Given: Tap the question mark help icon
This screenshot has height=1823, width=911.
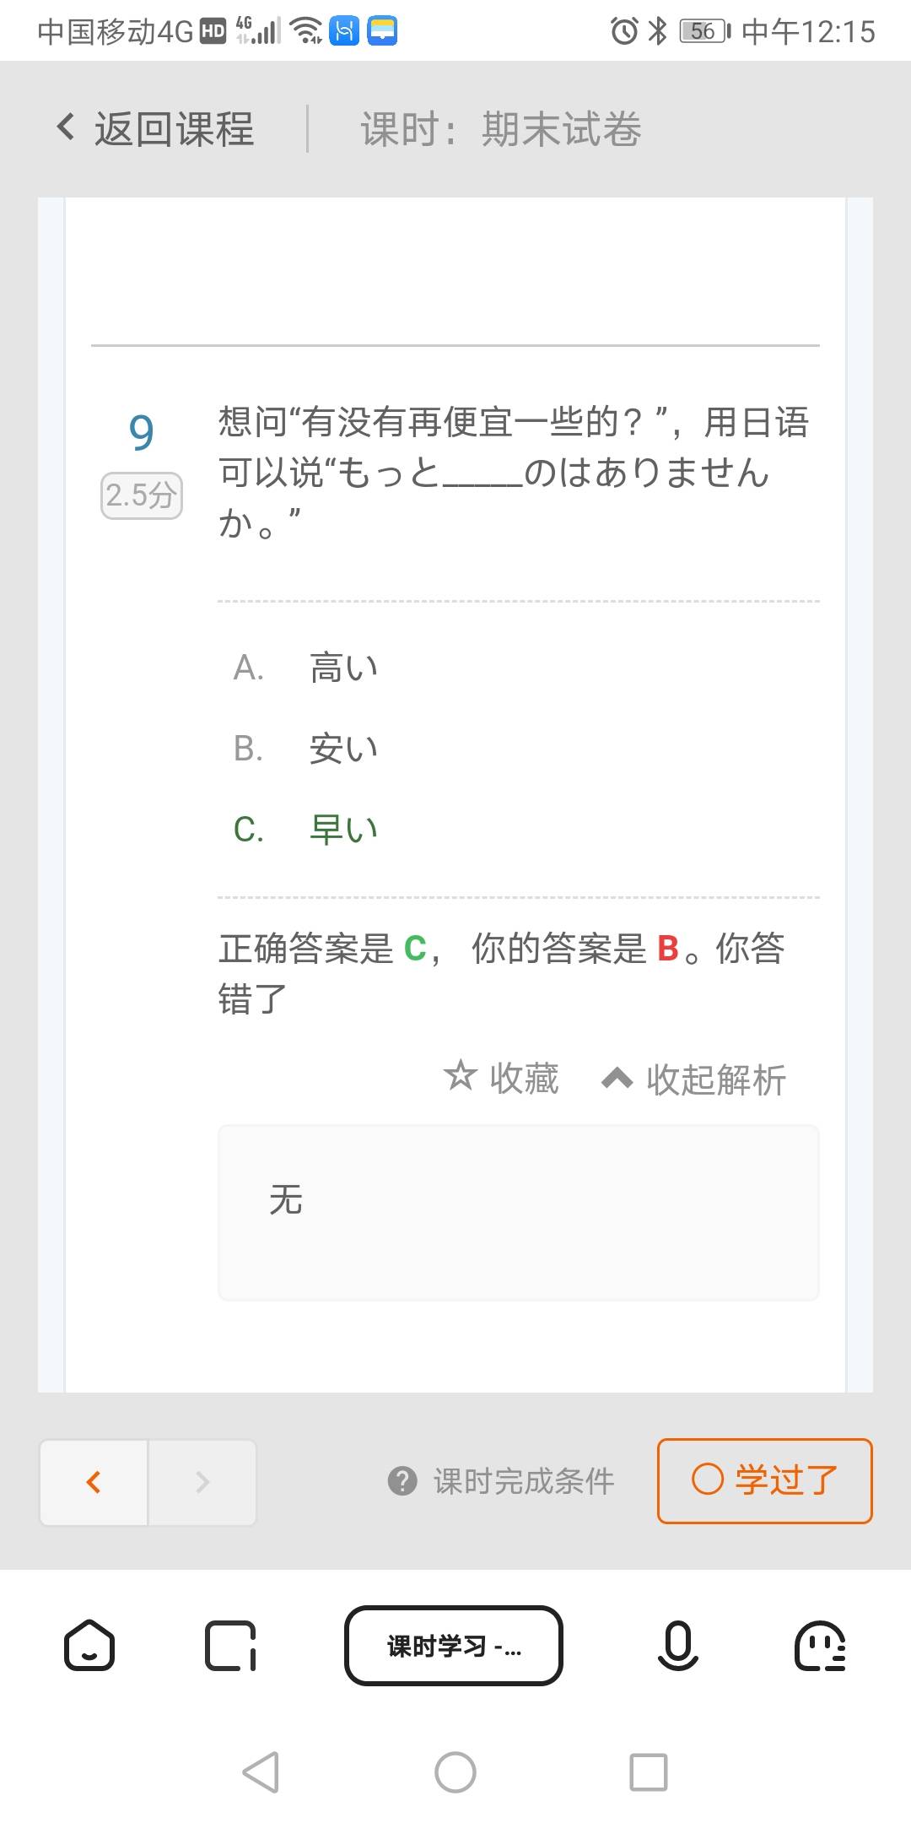Looking at the screenshot, I should click(x=402, y=1480).
